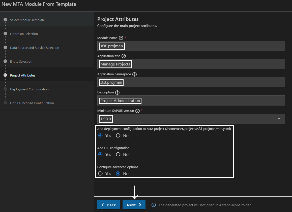The image size is (292, 212).
Task: Select Yes for Configure advanced options
Action: pyautogui.click(x=100, y=173)
